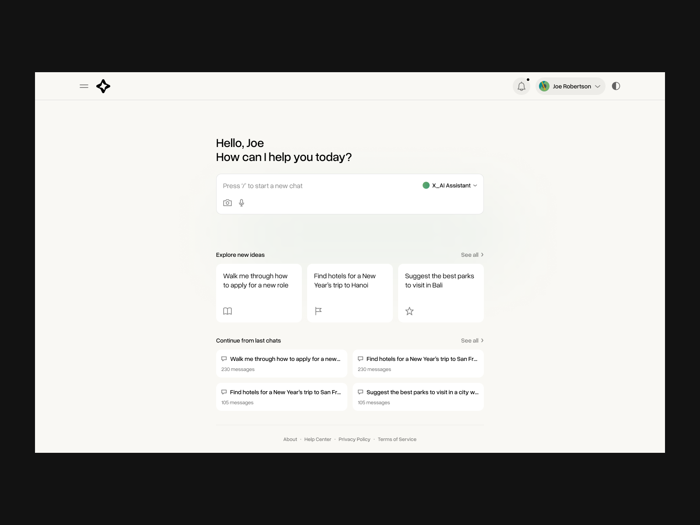700x525 pixels.
Task: Open the camera image upload icon
Action: click(227, 203)
